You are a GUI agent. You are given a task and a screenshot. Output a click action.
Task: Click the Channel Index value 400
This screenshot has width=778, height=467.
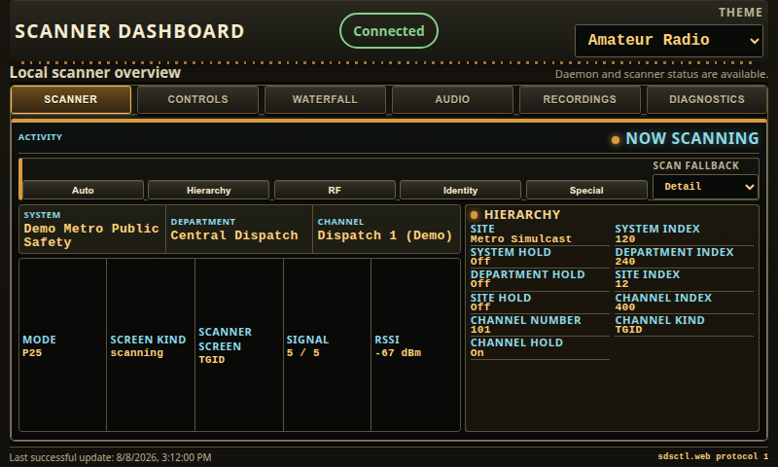(625, 306)
